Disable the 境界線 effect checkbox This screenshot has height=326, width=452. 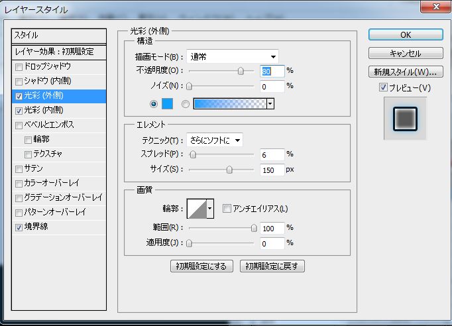click(19, 227)
